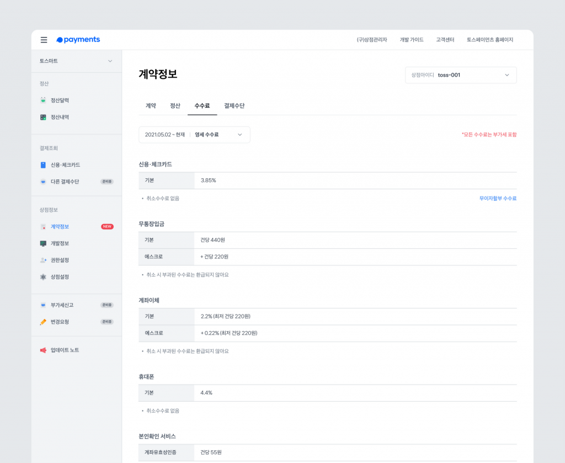Click the 계좌이체 section heading
The height and width of the screenshot is (463, 565).
[x=149, y=301]
